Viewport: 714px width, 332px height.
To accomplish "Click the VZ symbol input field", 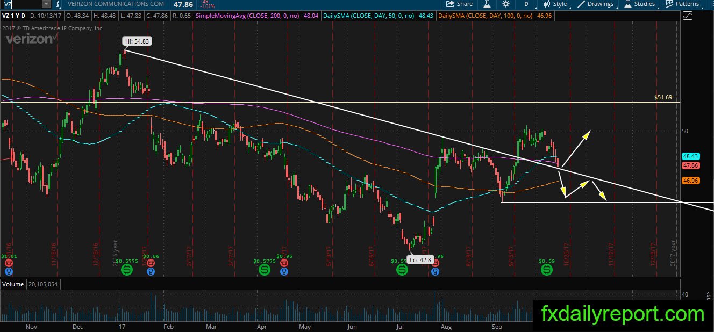I will (x=20, y=4).
